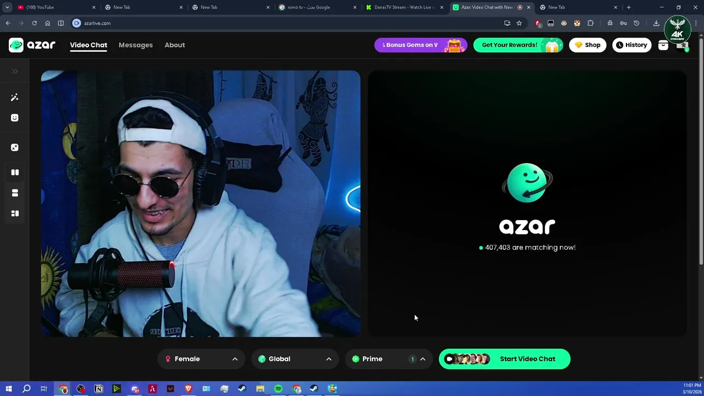Switch to Video Chat tab
Viewport: 704px width, 396px height.
(x=89, y=45)
